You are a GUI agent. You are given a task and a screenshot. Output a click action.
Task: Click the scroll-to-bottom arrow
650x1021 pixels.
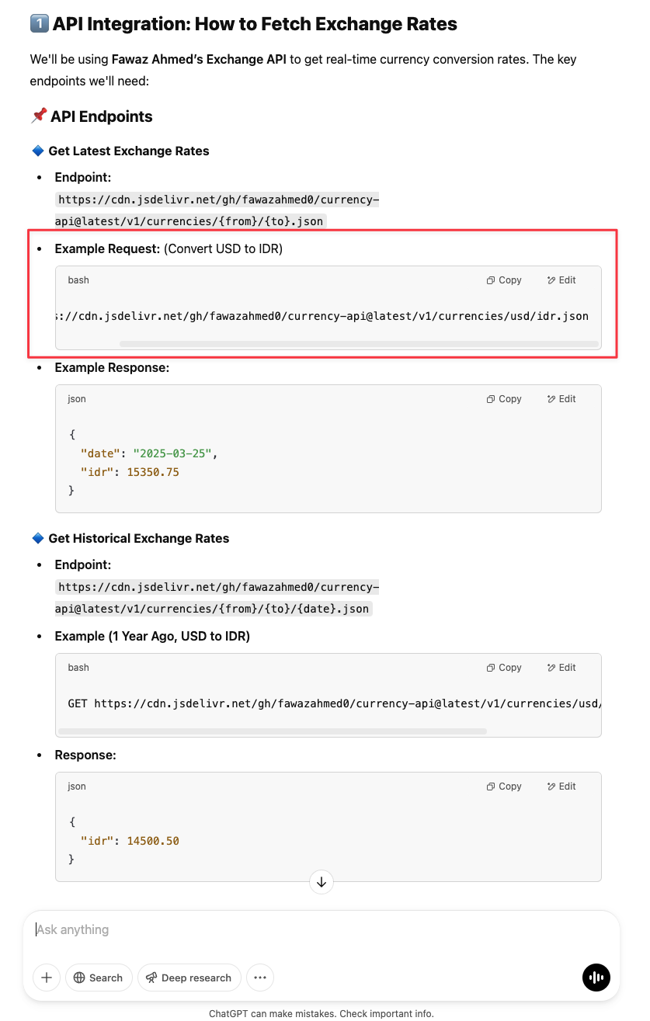[321, 882]
